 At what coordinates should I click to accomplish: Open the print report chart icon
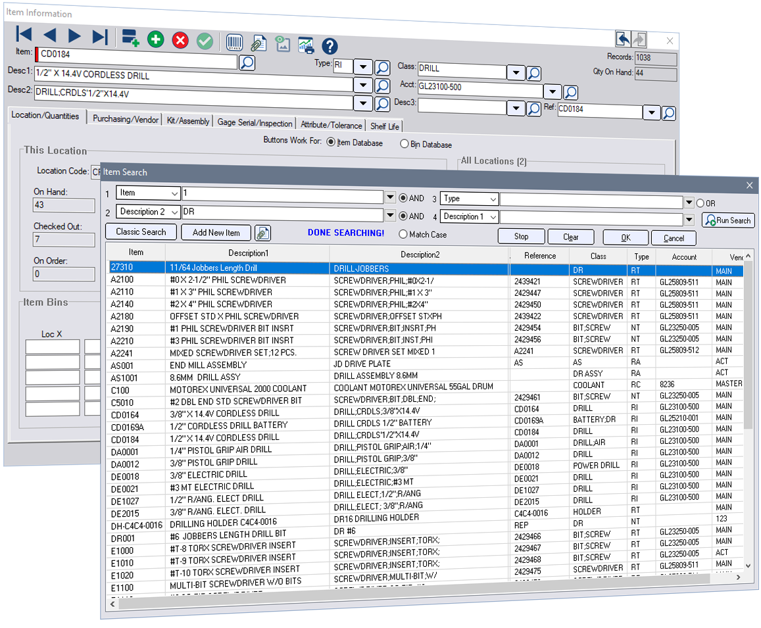305,45
